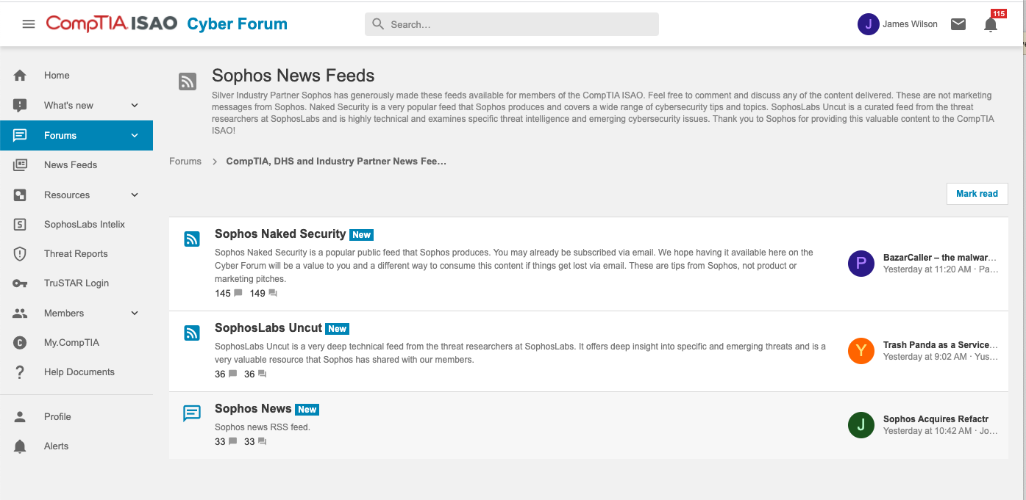
Task: Click New badge on Sophos News
Action: [x=307, y=410]
